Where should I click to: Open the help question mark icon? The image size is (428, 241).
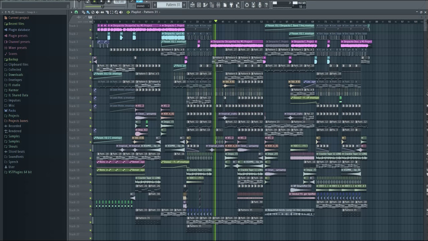(x=266, y=5)
